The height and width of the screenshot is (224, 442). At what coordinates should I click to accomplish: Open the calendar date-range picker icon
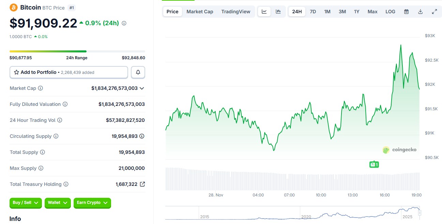pyautogui.click(x=406, y=11)
